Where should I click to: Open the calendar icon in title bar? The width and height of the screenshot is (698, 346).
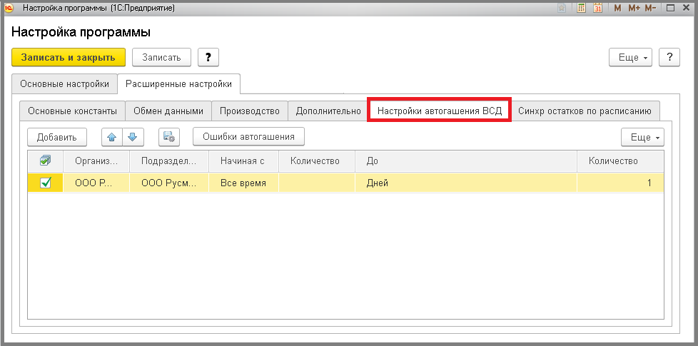tap(598, 8)
